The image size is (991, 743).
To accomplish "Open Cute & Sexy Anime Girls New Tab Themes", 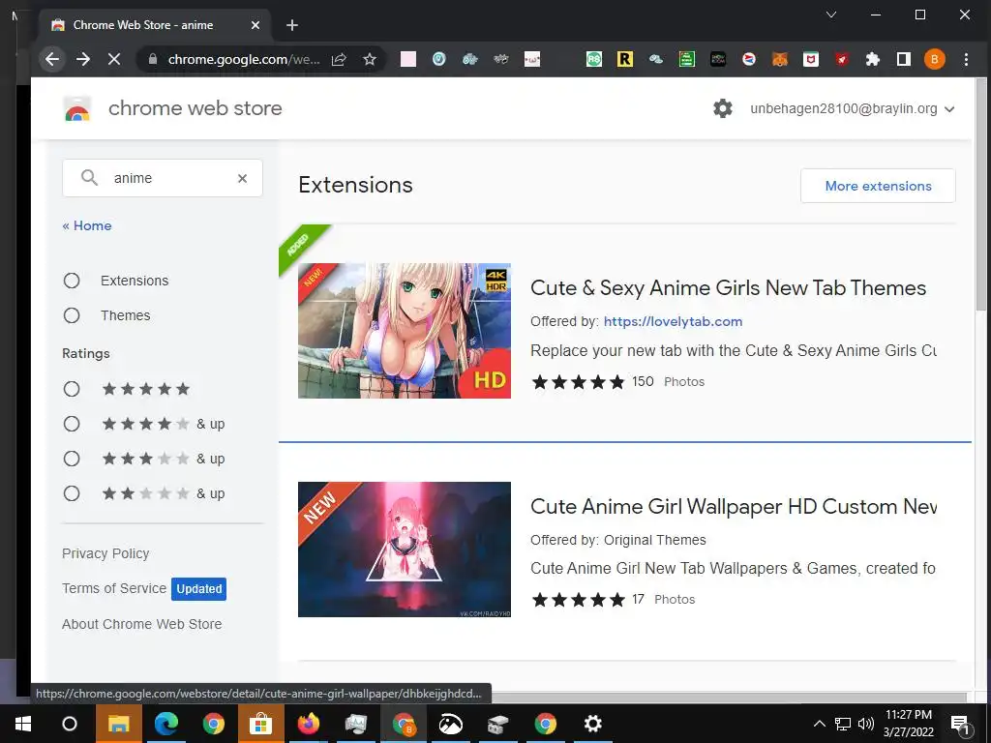I will click(728, 288).
